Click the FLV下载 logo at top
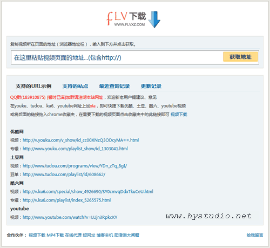Image resolution: width=270 pixels, height=248 pixels. point(133,19)
